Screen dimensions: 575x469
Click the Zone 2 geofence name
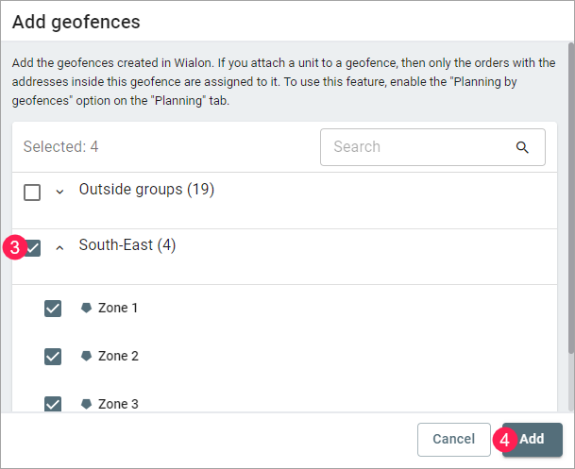[x=118, y=356]
